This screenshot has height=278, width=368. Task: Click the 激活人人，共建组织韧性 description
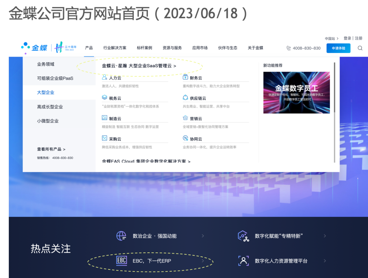pyautogui.click(x=120, y=86)
